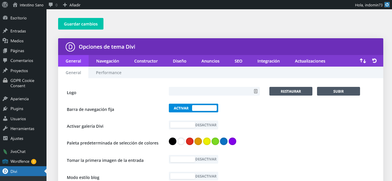Click the Ajustes settings icon

5,138
